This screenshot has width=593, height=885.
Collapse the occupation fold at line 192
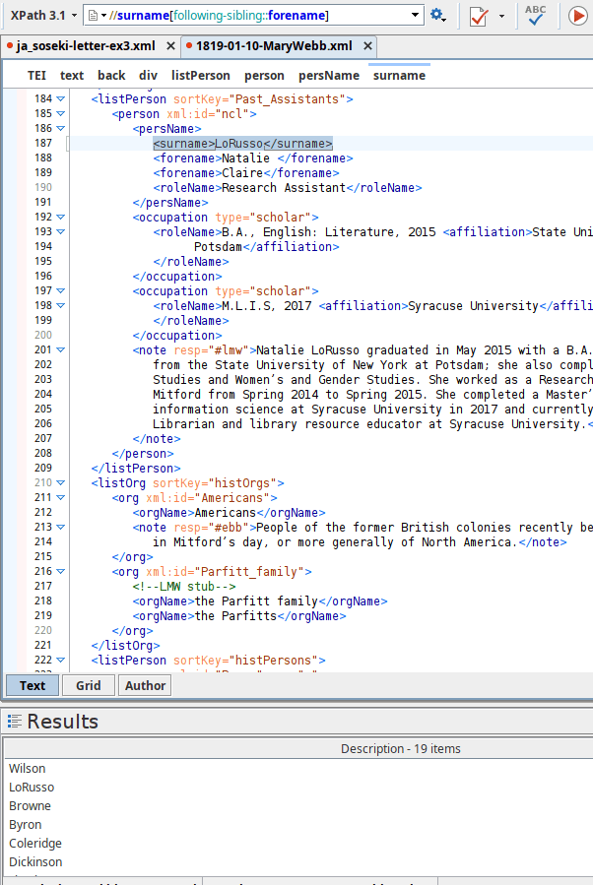60,217
